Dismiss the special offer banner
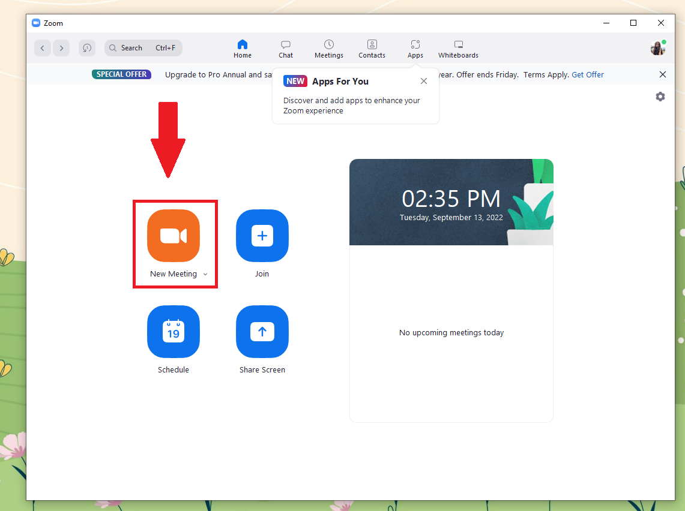This screenshot has width=685, height=511. coord(663,74)
